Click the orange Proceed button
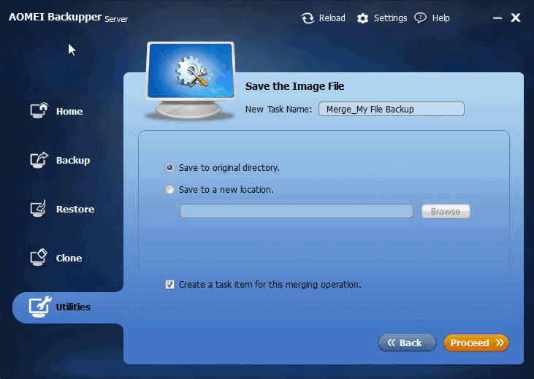This screenshot has width=534, height=379. (476, 342)
